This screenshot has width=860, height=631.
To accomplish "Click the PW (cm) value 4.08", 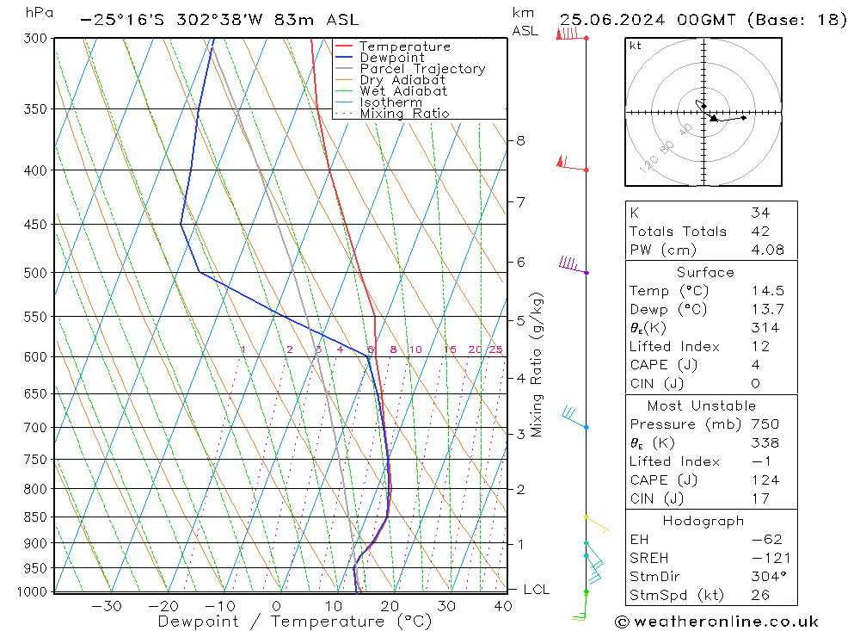I will tap(768, 250).
